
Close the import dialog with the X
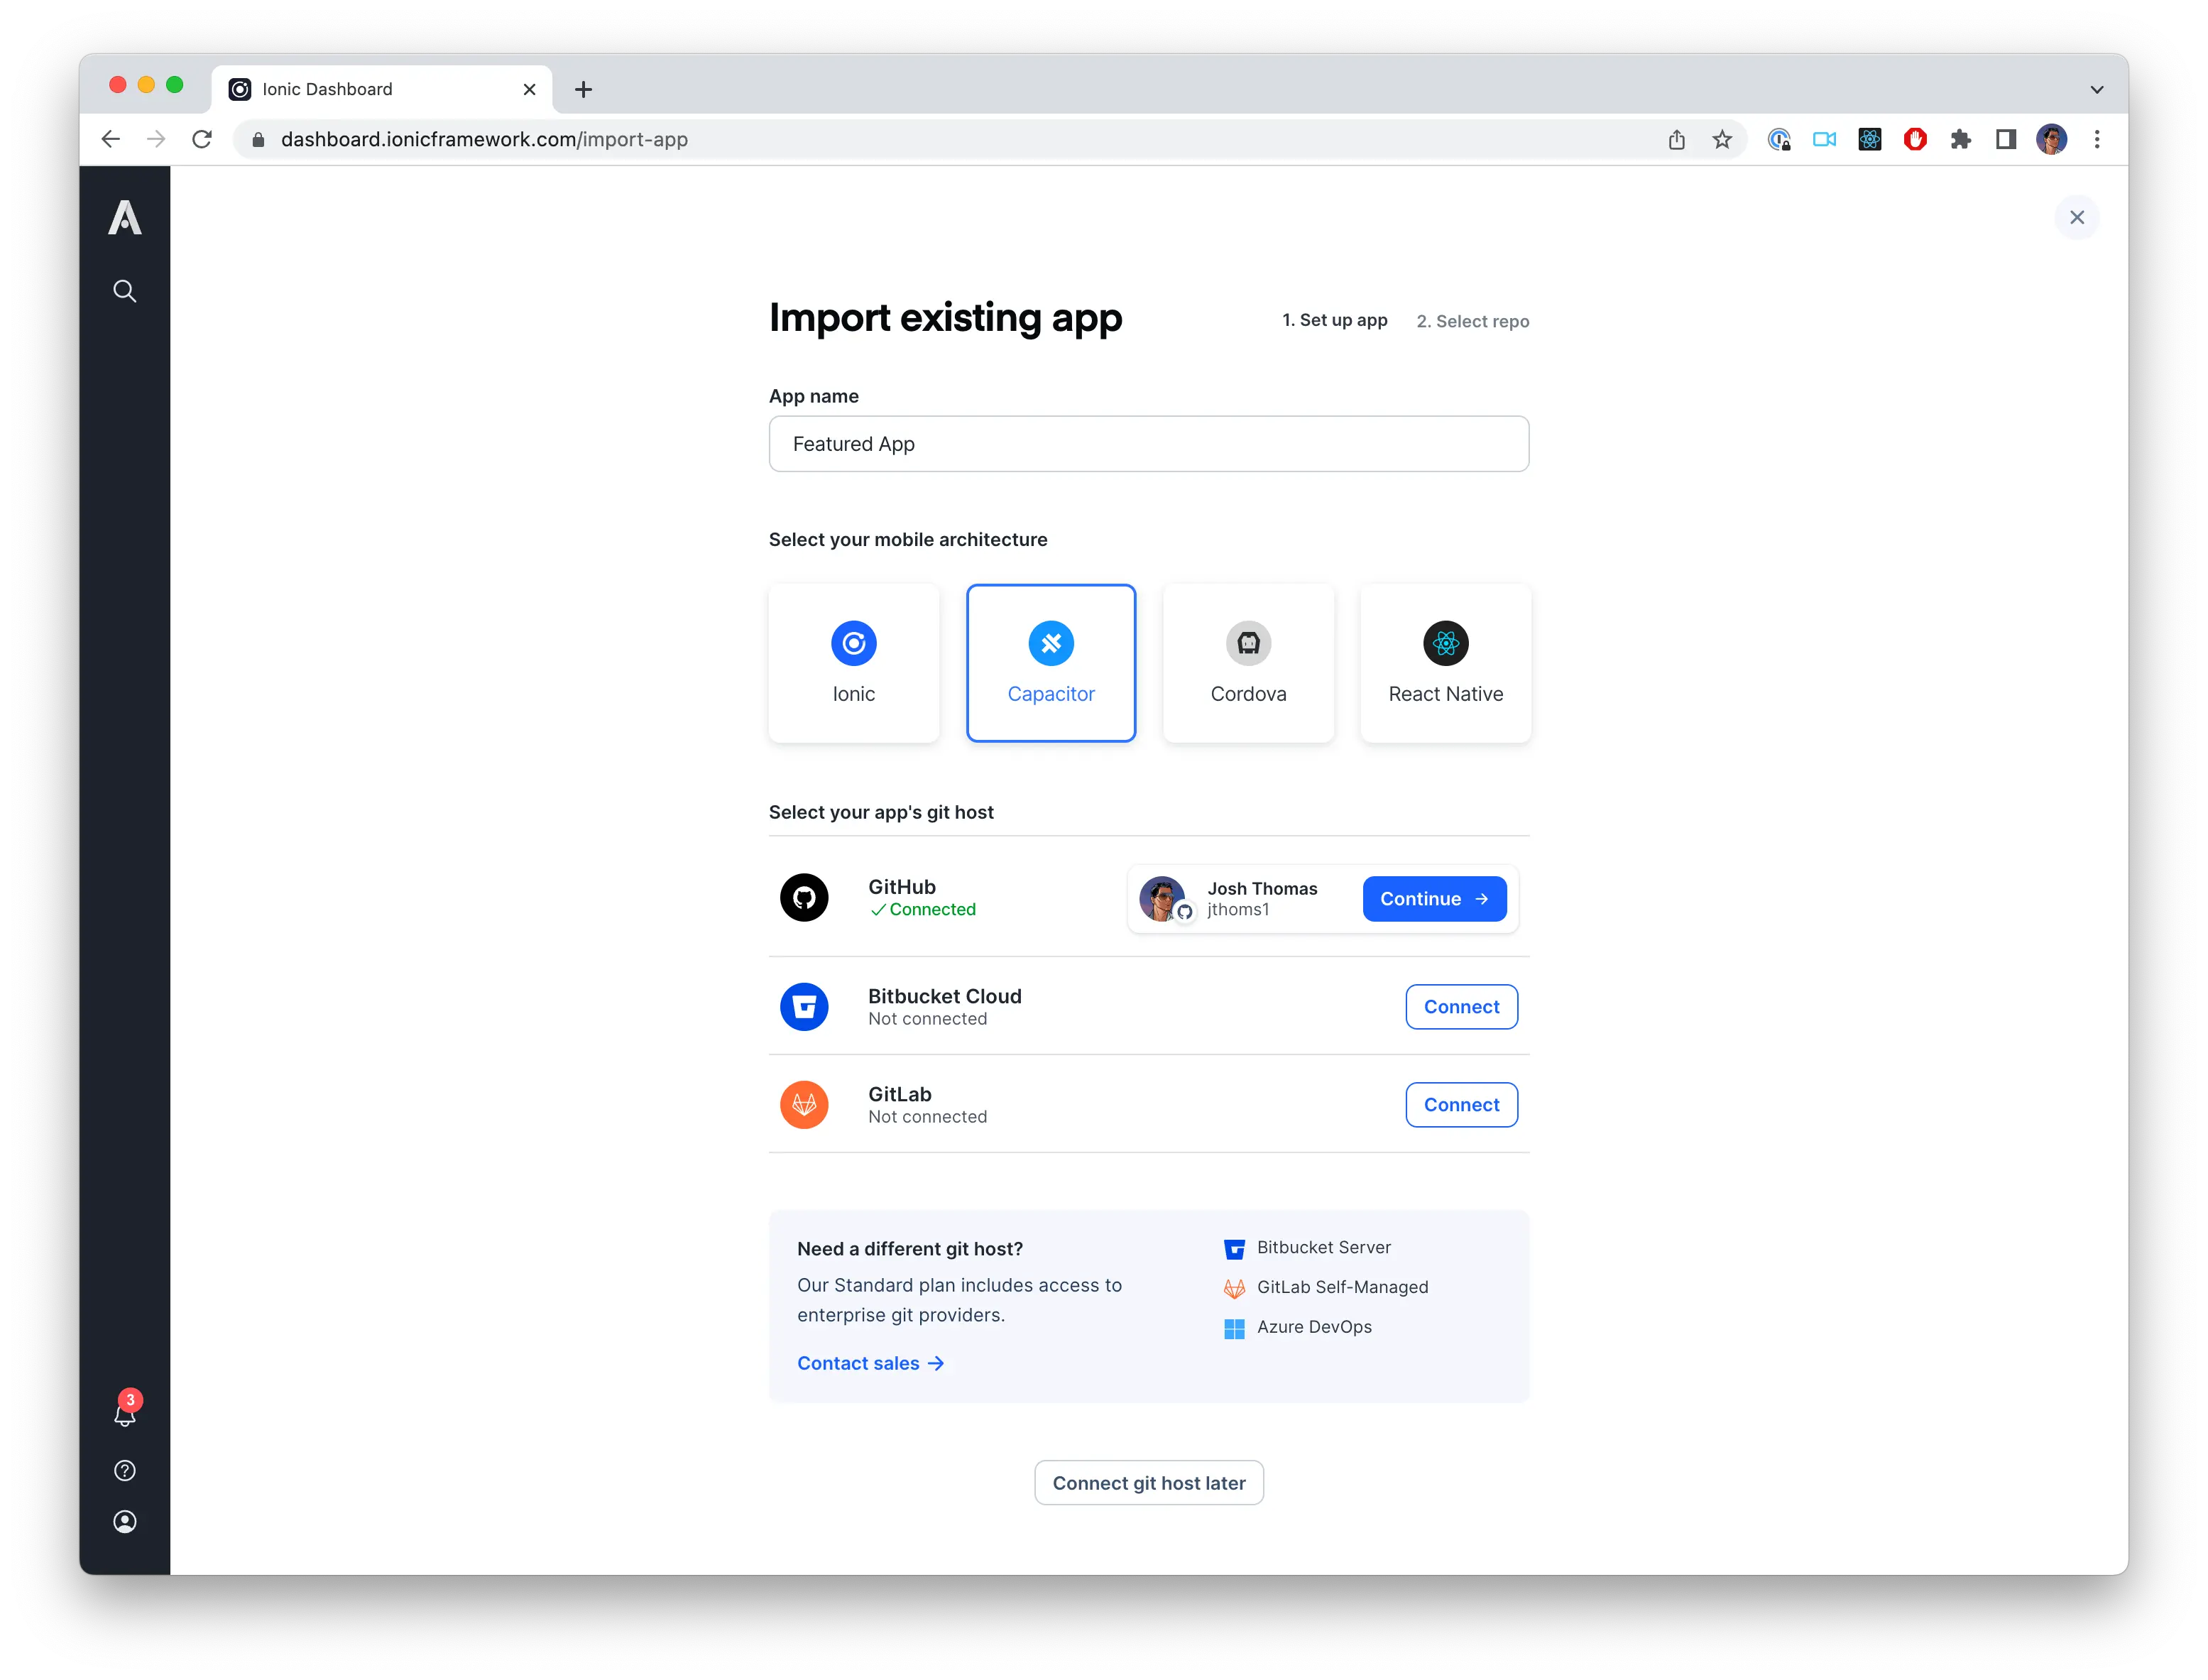click(2075, 217)
